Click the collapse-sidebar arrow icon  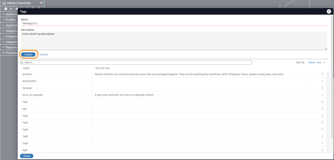pos(11,9)
